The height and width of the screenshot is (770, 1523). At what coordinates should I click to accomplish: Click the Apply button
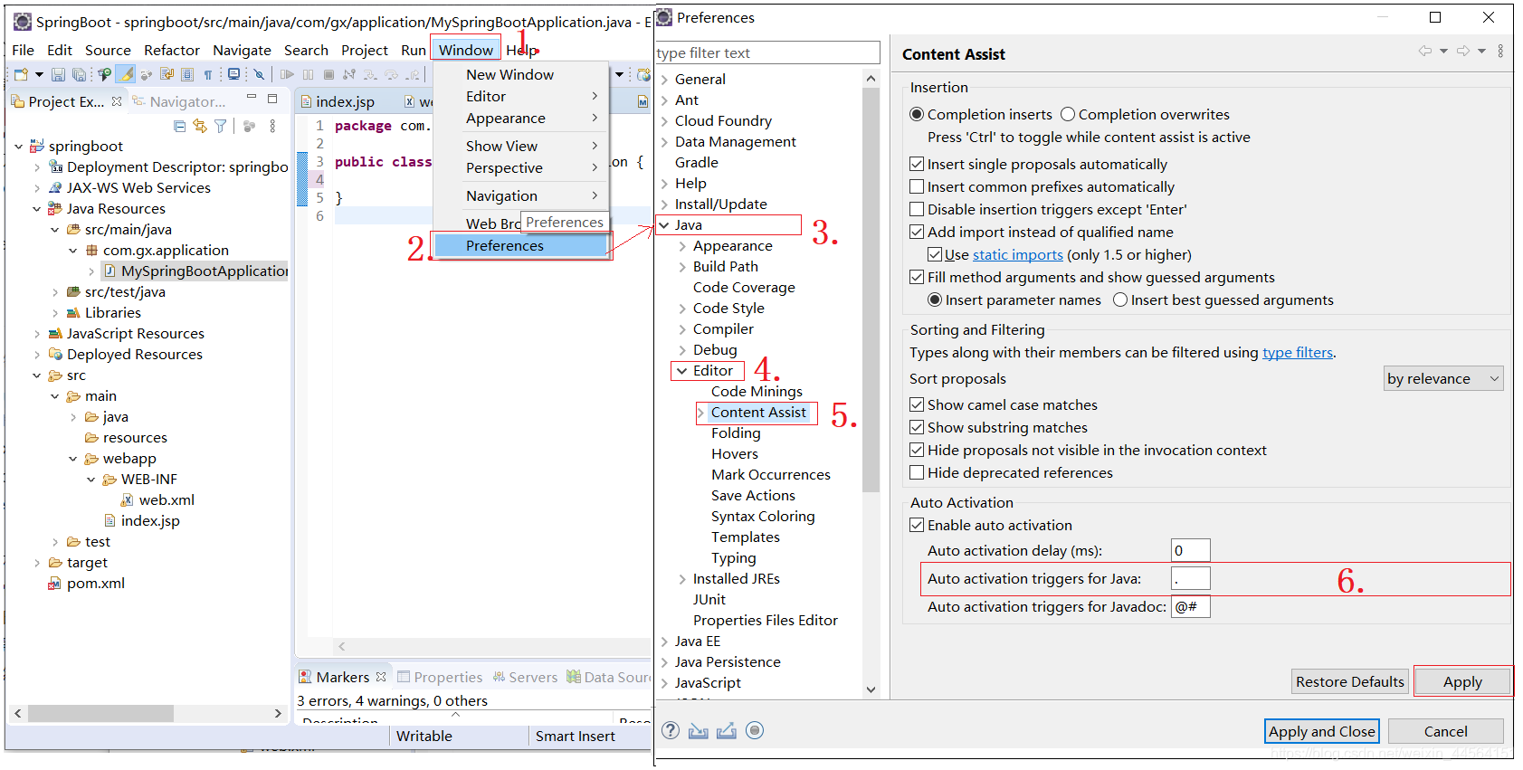1462,681
